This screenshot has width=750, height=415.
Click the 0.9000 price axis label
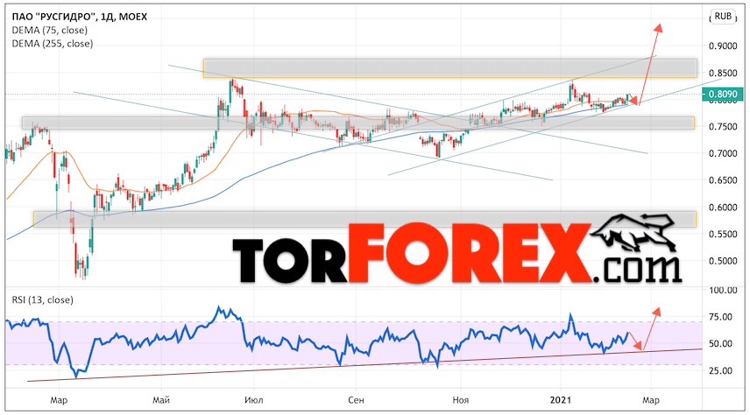(x=722, y=46)
